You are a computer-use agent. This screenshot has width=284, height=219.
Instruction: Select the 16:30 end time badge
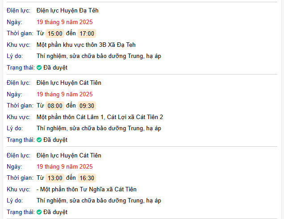tap(87, 178)
